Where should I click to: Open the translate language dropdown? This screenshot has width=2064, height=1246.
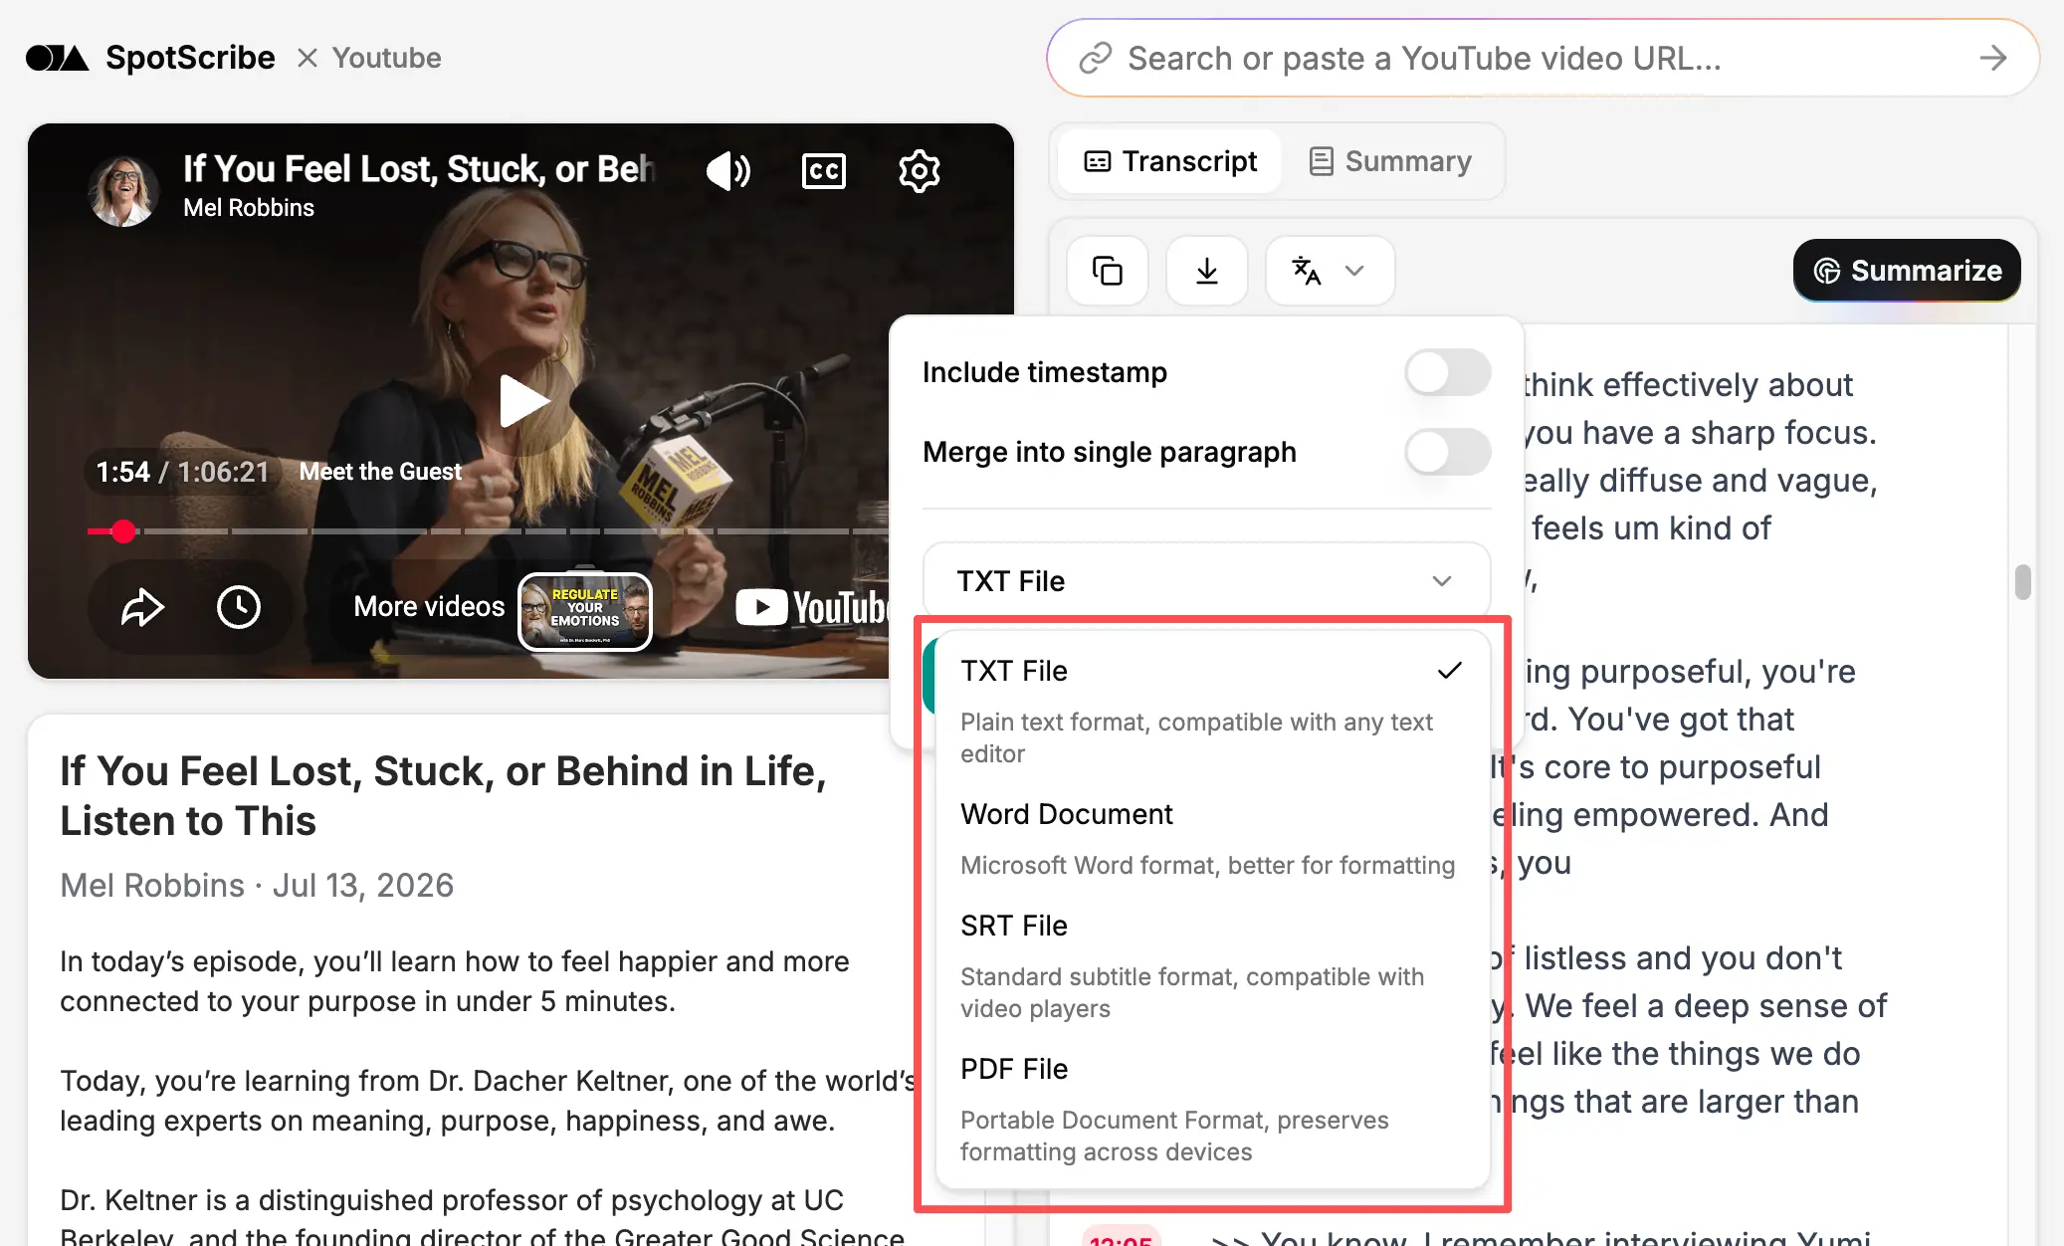(x=1330, y=271)
